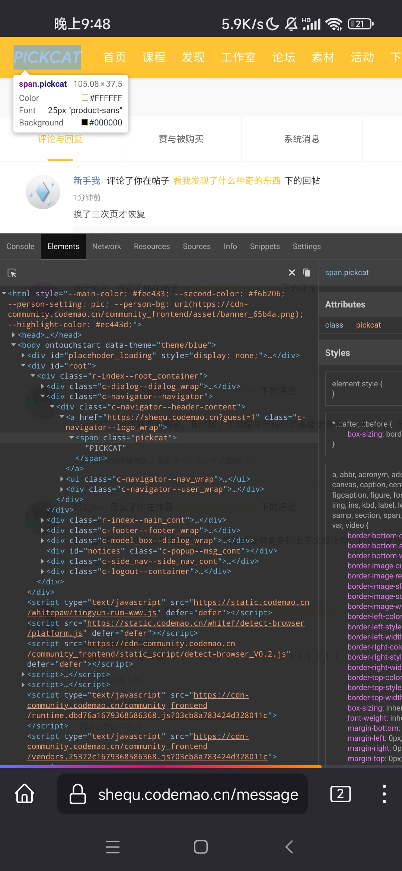Image resolution: width=402 pixels, height=871 pixels.
Task: Switch to the Console tab
Action: pos(20,246)
